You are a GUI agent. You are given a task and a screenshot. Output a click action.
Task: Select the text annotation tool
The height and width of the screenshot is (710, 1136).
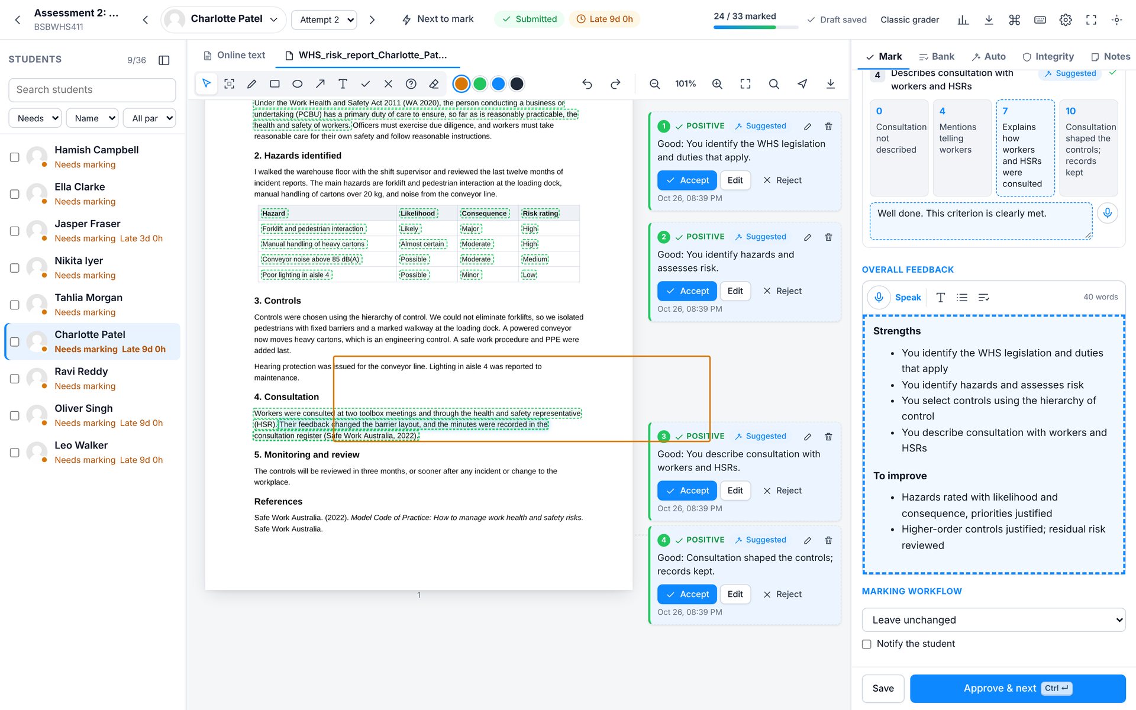(343, 84)
